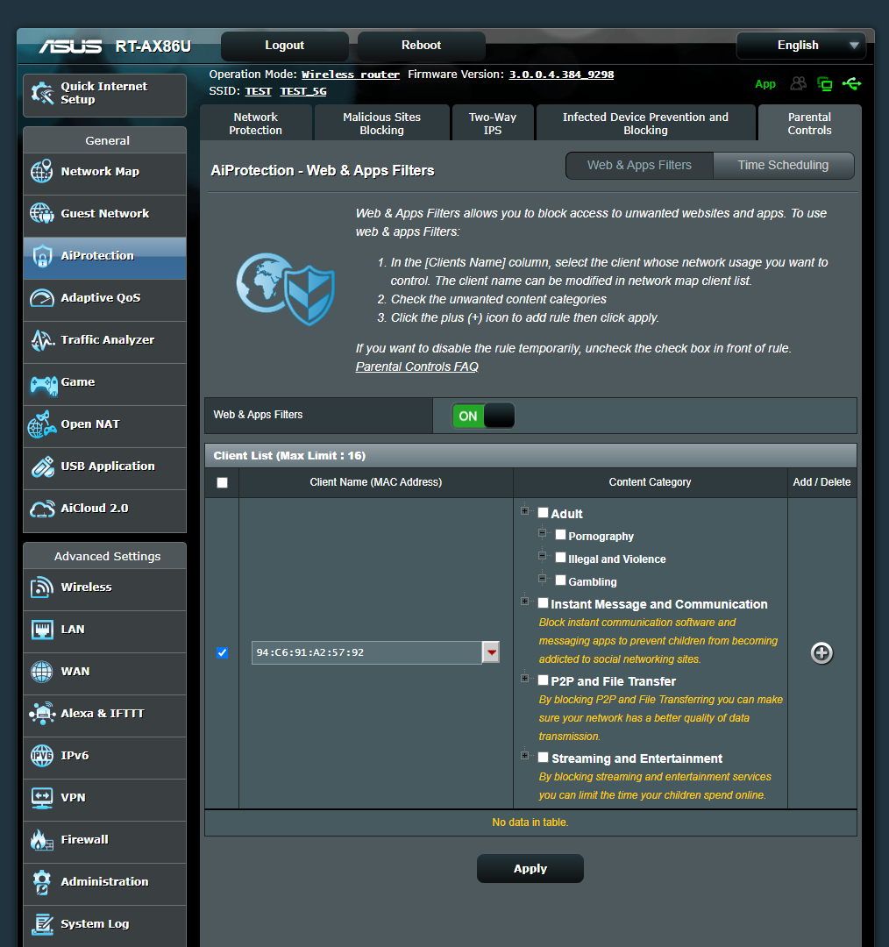Open the English language selector
This screenshot has height=947, width=889.
point(800,45)
